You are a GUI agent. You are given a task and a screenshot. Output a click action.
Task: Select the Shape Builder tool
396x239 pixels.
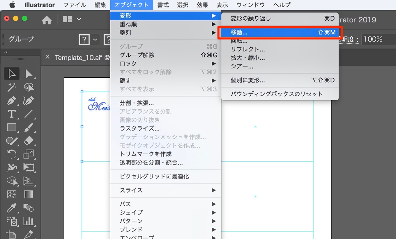tap(12, 181)
